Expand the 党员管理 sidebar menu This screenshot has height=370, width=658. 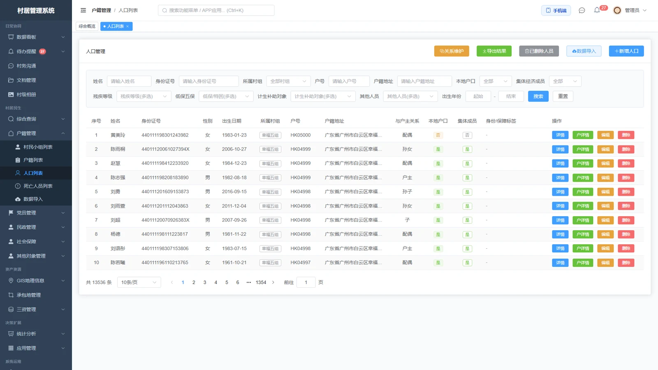[36, 213]
